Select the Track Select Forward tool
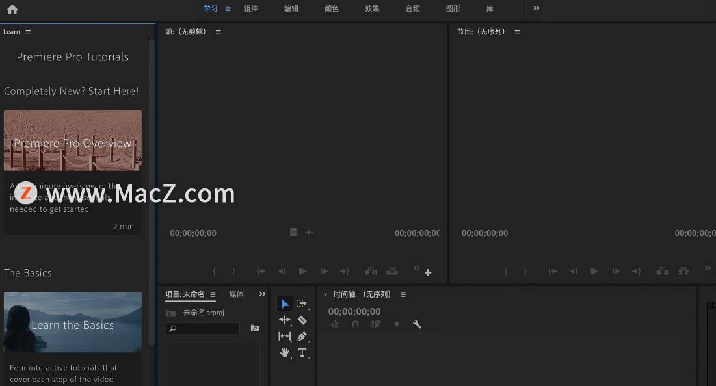Viewport: 716px width, 386px height. (x=302, y=303)
